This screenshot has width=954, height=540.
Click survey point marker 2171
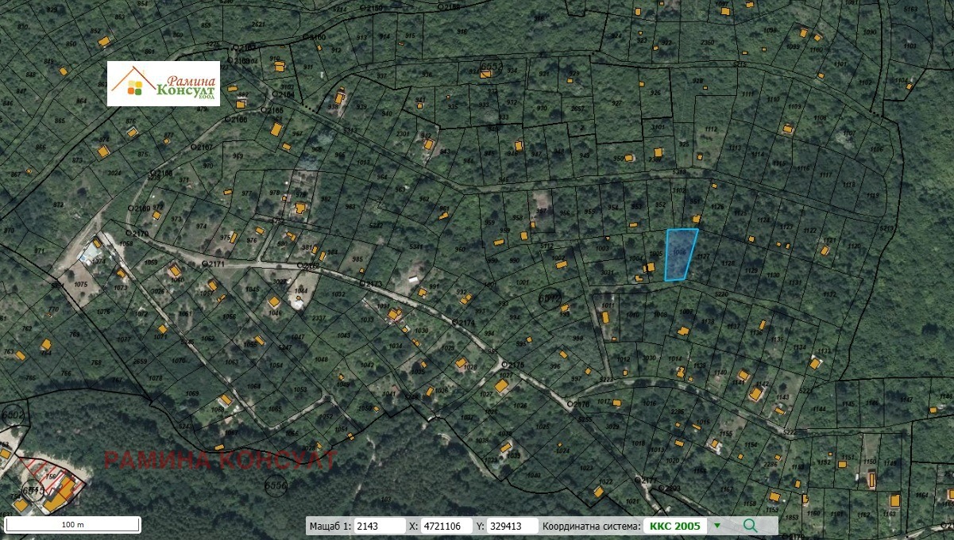click(204, 262)
